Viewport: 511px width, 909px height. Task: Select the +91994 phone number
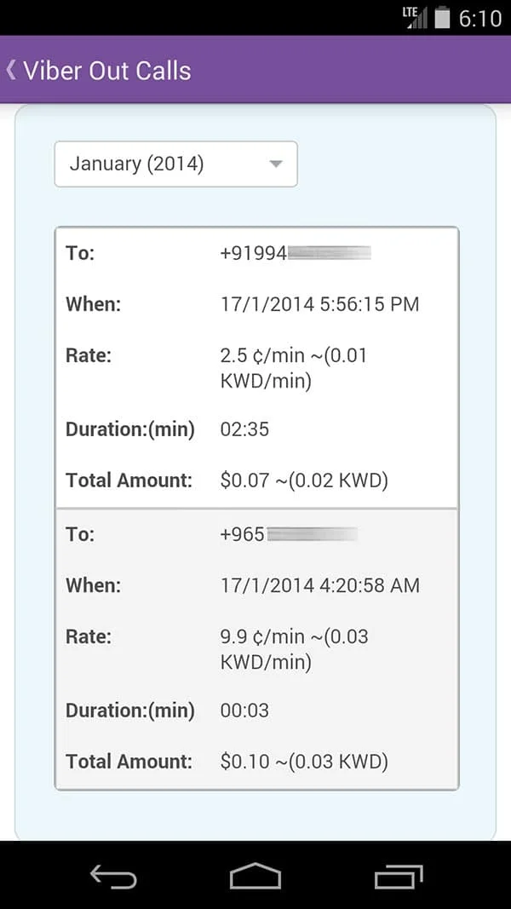click(x=296, y=253)
